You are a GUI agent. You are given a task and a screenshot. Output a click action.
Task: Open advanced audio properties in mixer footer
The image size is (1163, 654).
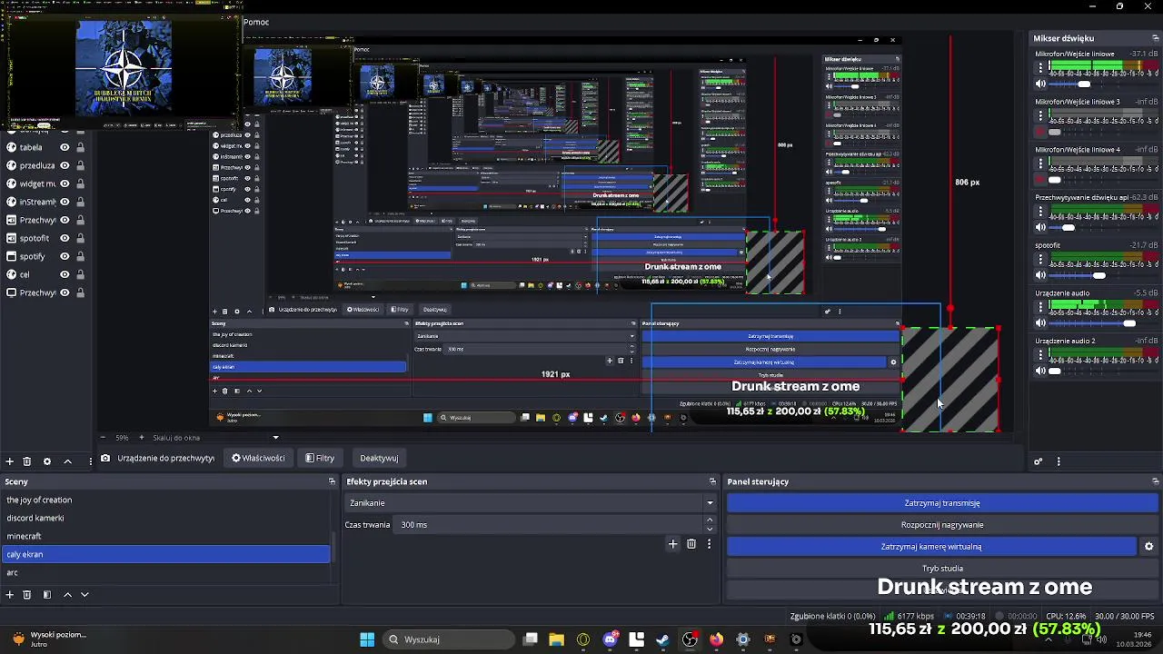tap(1039, 461)
